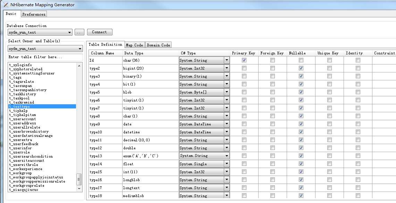Viewport: 396px width, 203px height.
Task: Click the char(36) data type cell
Action: 150,60
